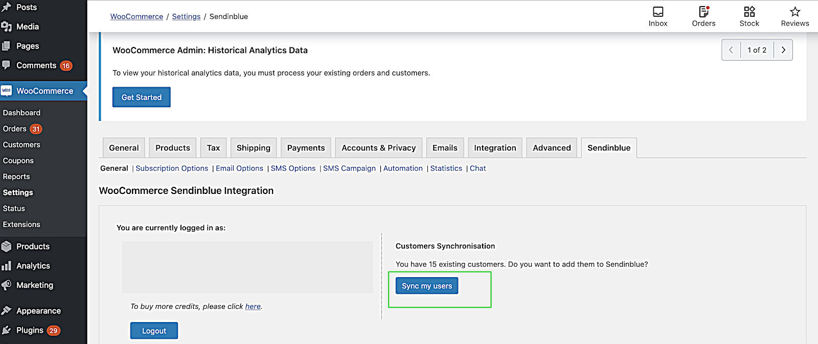This screenshot has height=344, width=818.
Task: Click the Posts pin icon in sidebar
Action: tap(6, 7)
